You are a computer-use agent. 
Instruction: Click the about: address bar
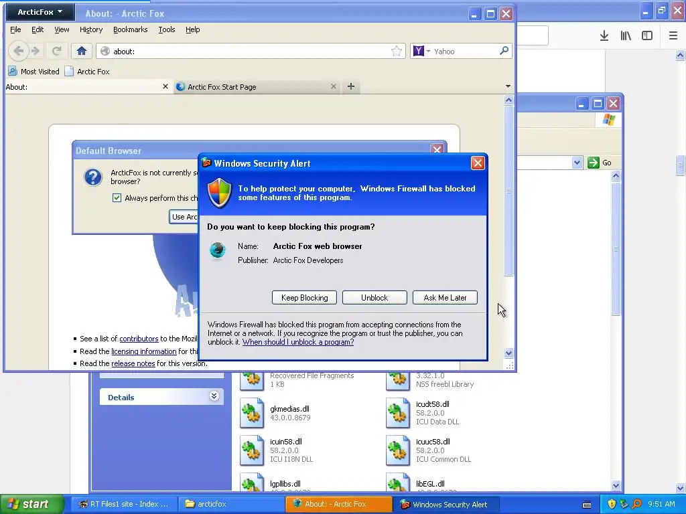(x=251, y=51)
